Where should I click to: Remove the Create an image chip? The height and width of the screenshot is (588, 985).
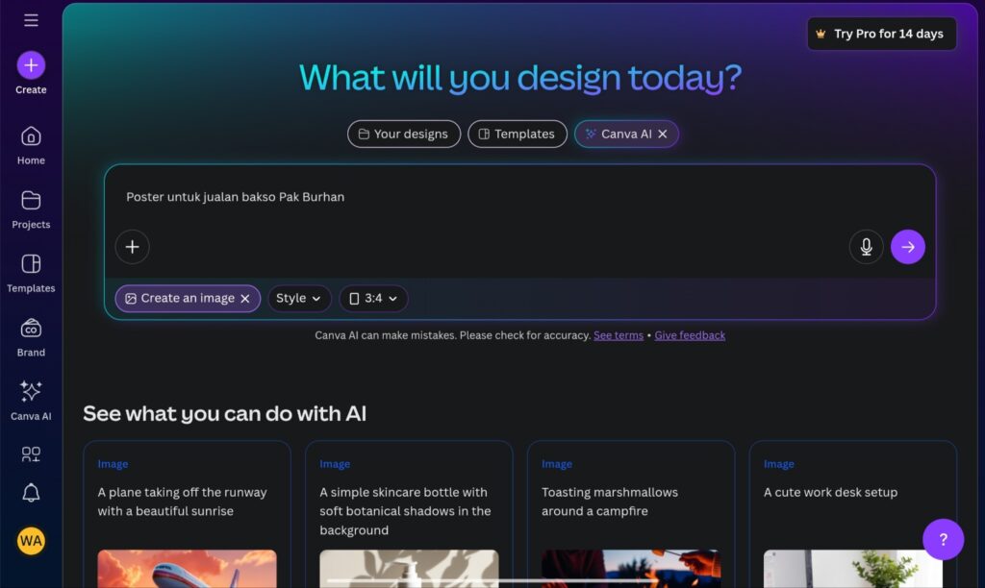245,299
